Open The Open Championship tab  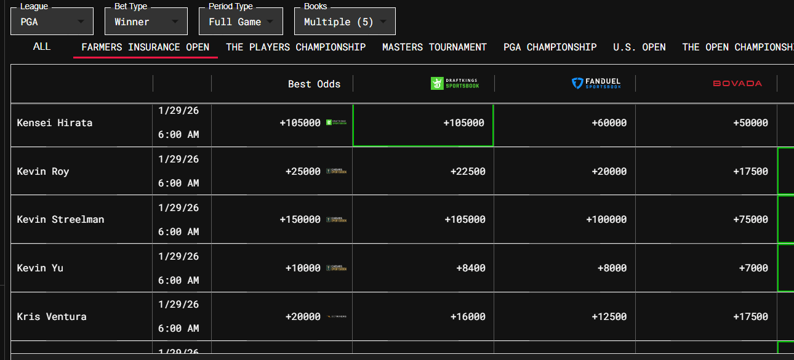pyautogui.click(x=738, y=47)
